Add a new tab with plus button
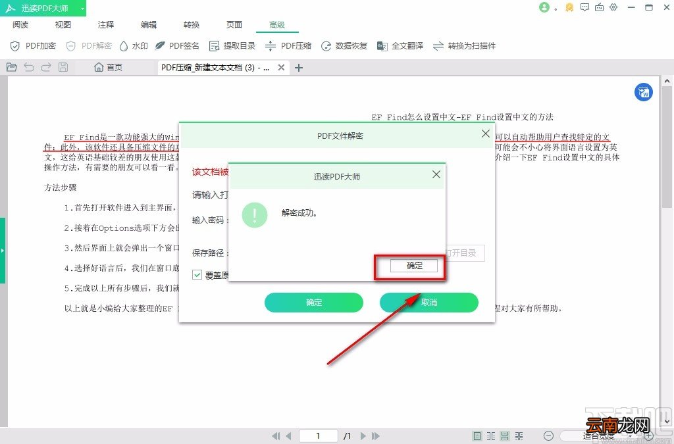 tap(299, 67)
